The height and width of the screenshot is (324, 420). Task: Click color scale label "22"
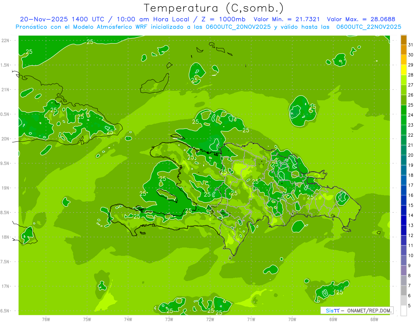[x=411, y=135]
